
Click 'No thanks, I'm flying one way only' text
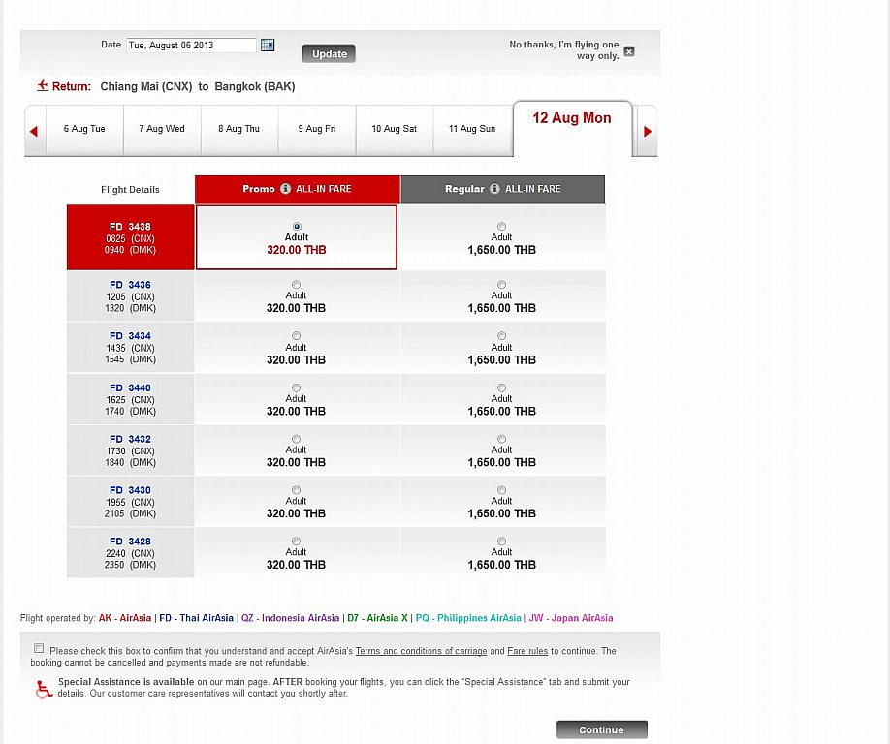[563, 50]
